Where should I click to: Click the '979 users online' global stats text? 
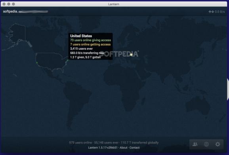point(80,142)
